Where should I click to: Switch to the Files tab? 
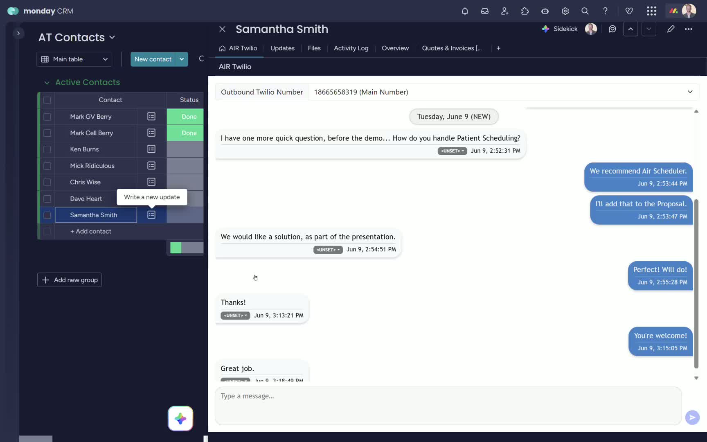point(314,48)
